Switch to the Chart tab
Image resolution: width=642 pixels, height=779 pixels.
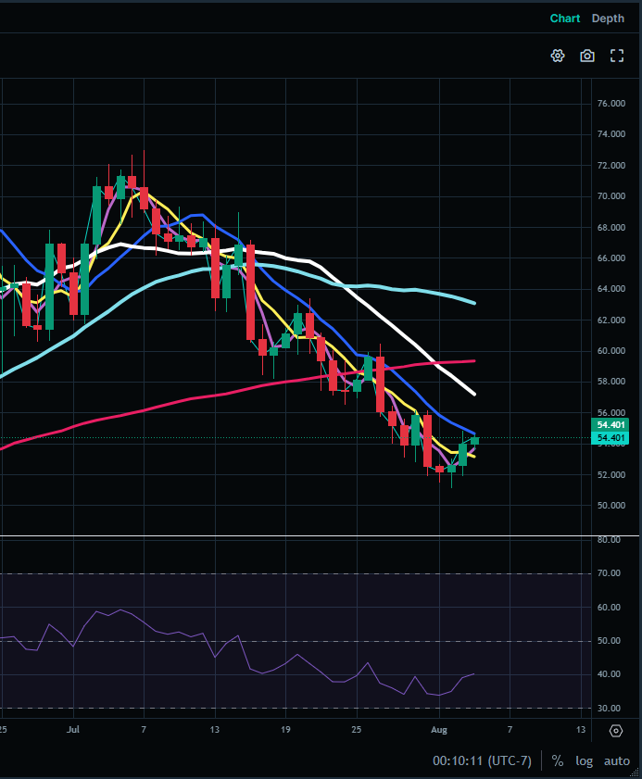pos(565,19)
